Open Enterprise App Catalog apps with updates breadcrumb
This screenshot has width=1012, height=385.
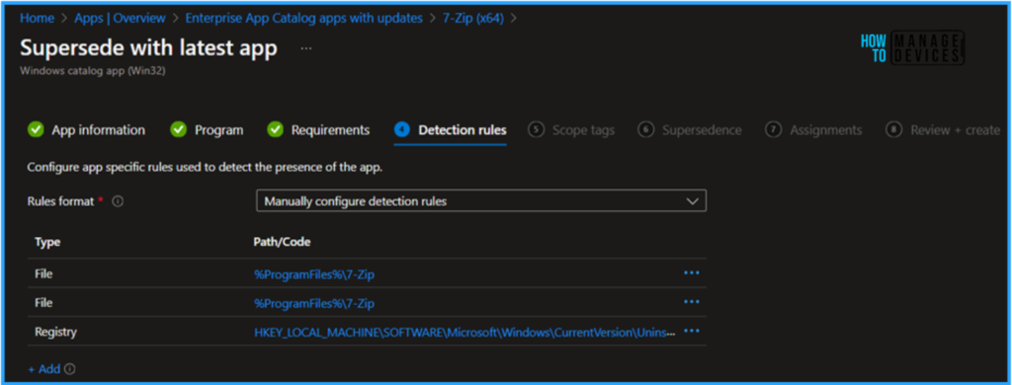304,18
